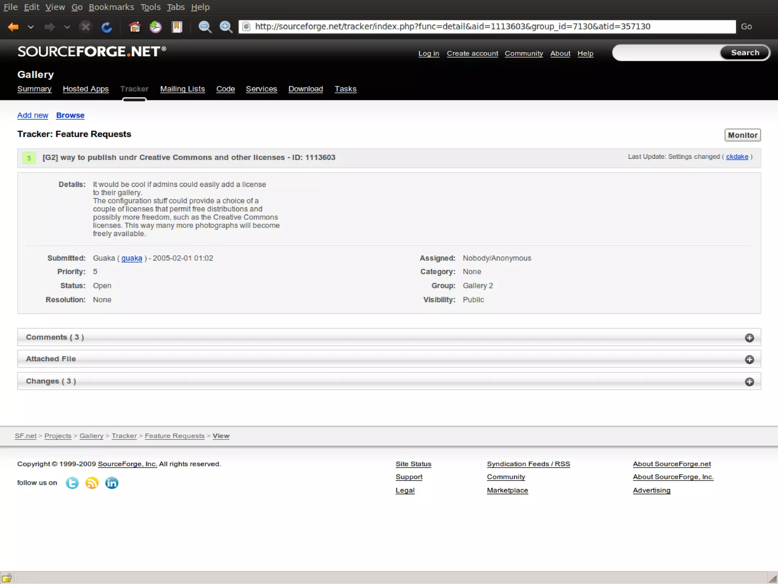Open the Back history dropdown arrow
Viewport: 778px width, 584px height.
[x=31, y=27]
